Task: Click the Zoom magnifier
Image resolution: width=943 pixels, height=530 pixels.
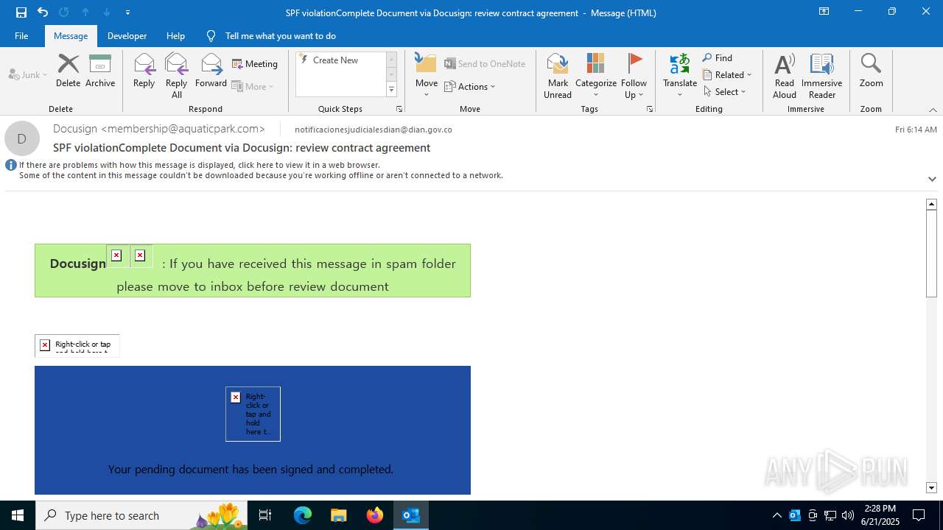Action: tap(871, 71)
